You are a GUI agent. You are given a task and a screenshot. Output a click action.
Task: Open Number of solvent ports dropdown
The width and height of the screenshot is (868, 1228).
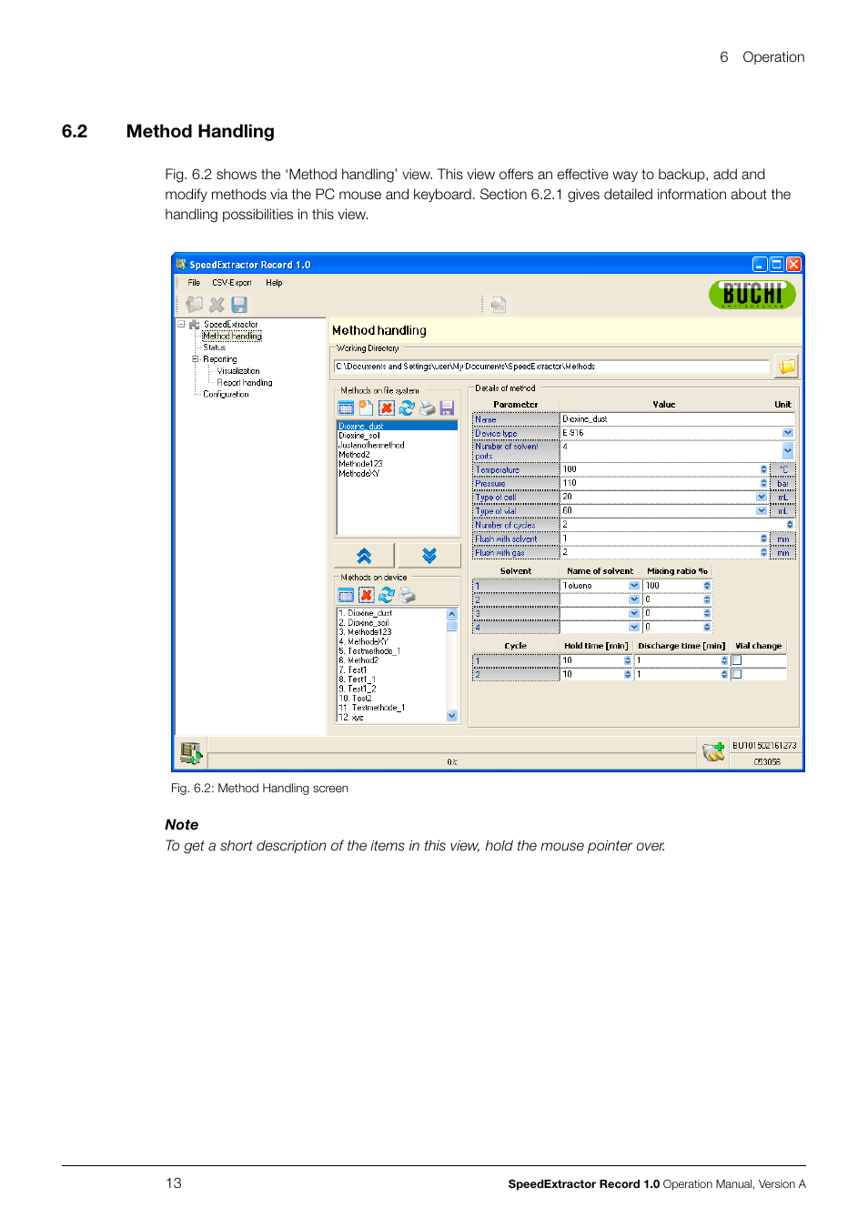788,450
